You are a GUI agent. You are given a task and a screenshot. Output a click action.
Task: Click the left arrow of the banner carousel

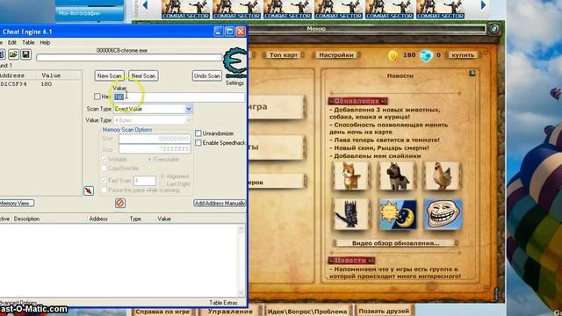[x=145, y=5]
